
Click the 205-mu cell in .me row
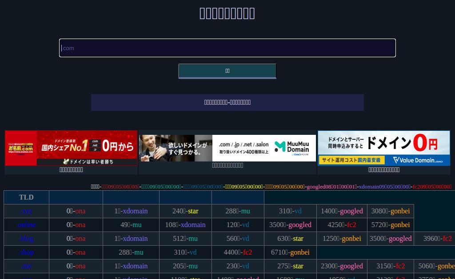tap(185, 266)
